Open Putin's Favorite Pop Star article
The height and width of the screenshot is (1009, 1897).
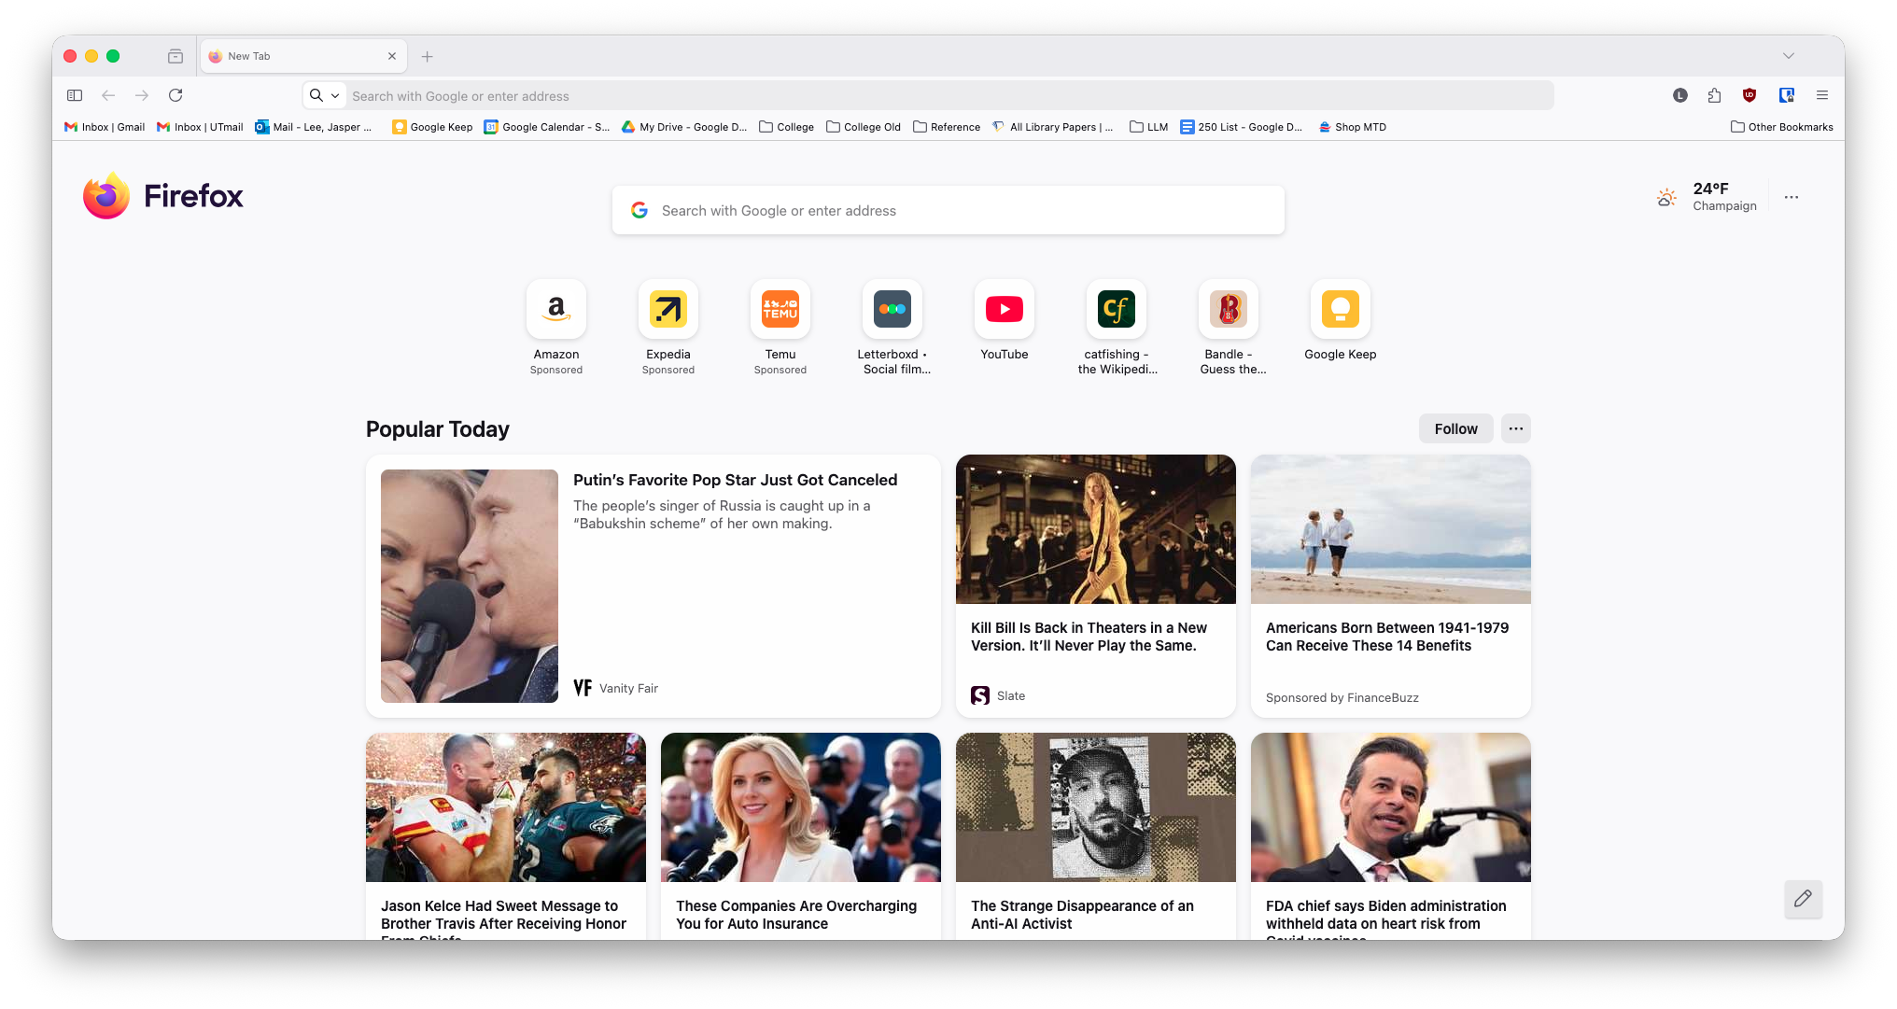735,480
